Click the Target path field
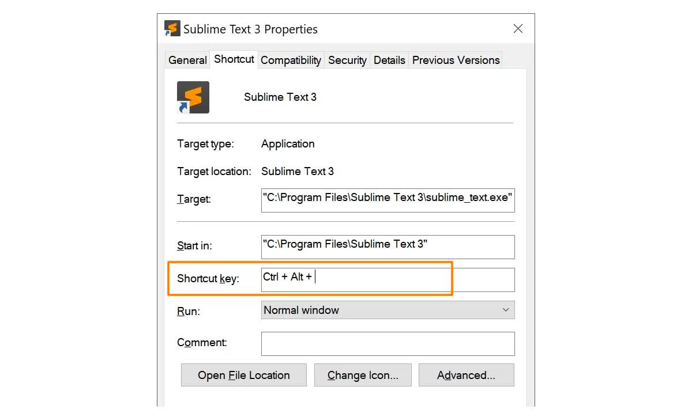 388,199
